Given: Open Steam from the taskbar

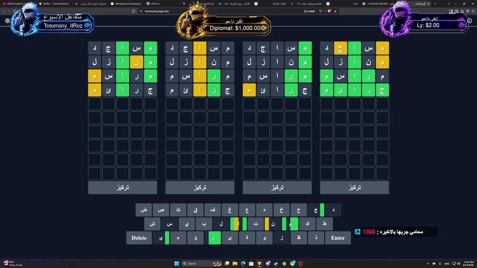Looking at the screenshot, I should click(x=276, y=264).
